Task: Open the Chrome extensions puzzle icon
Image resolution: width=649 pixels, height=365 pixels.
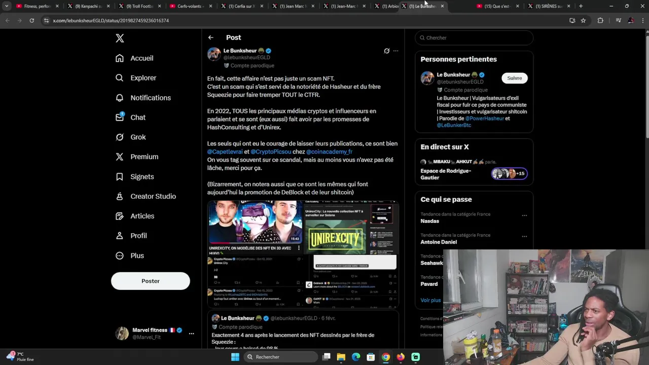Action: (600, 20)
